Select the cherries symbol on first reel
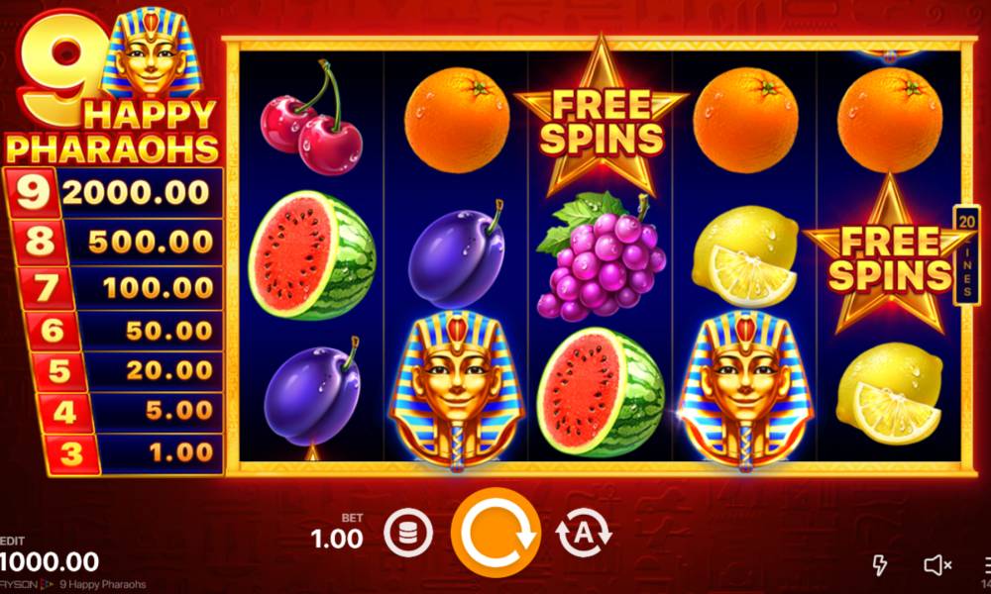This screenshot has width=991, height=594. point(312,119)
